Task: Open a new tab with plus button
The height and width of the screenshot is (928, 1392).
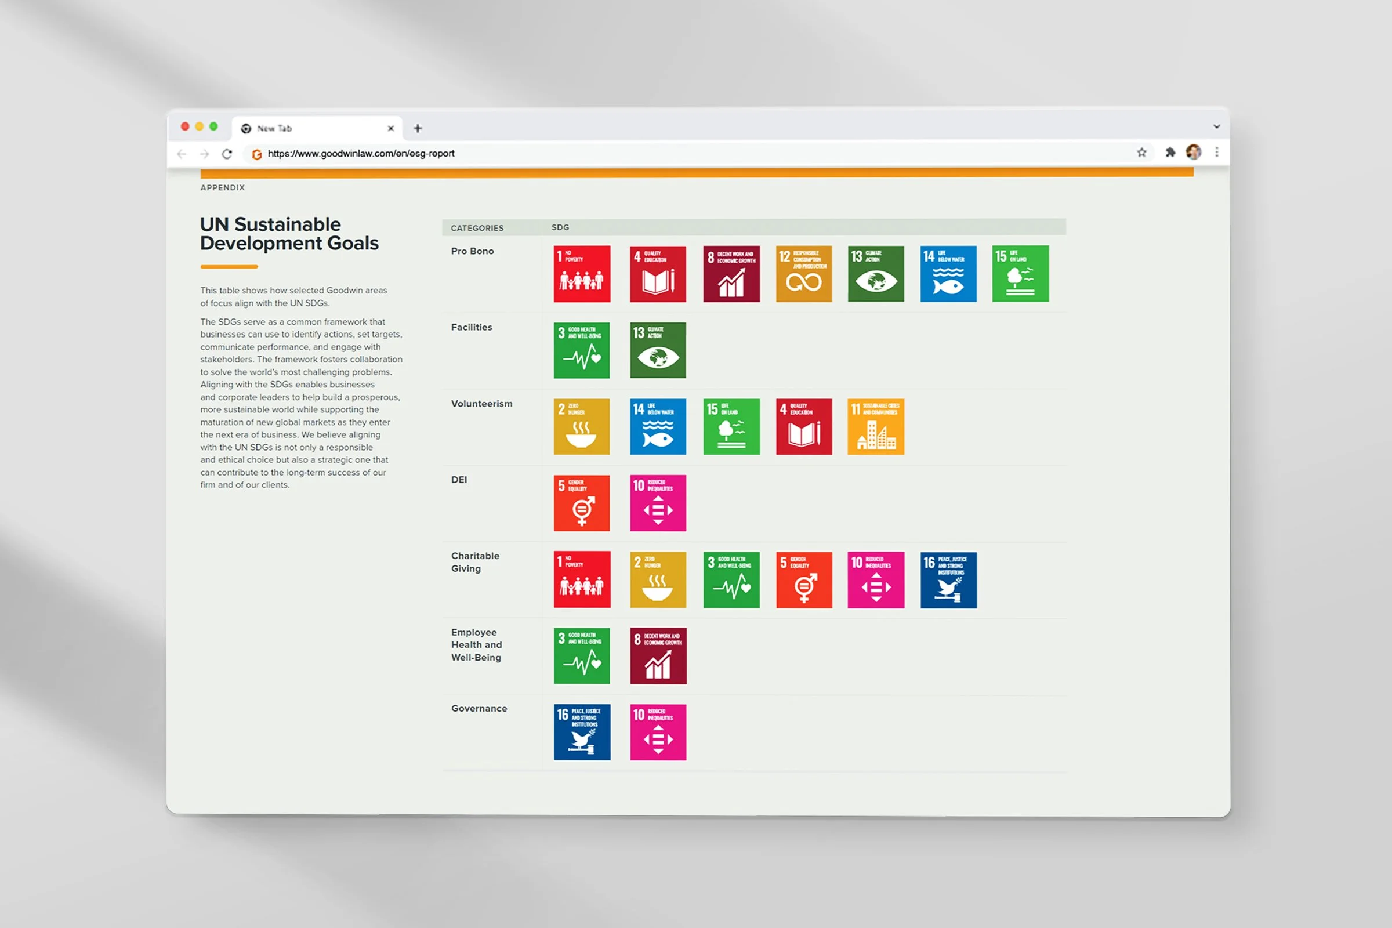Action: point(418,128)
